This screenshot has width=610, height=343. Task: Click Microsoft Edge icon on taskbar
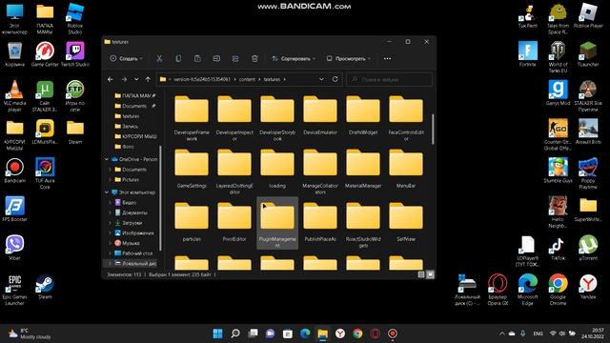[305, 333]
